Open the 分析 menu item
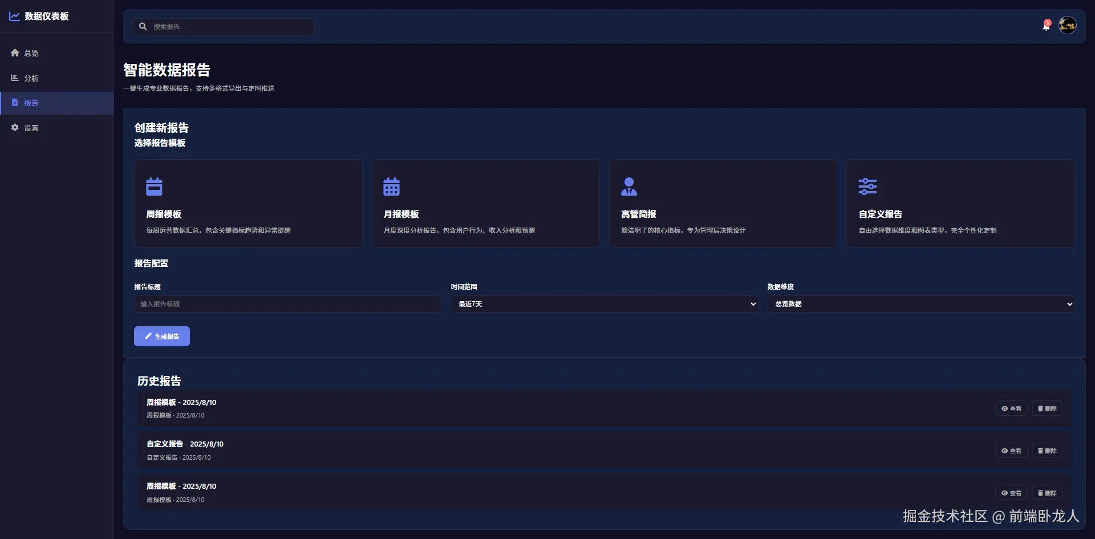 point(57,78)
